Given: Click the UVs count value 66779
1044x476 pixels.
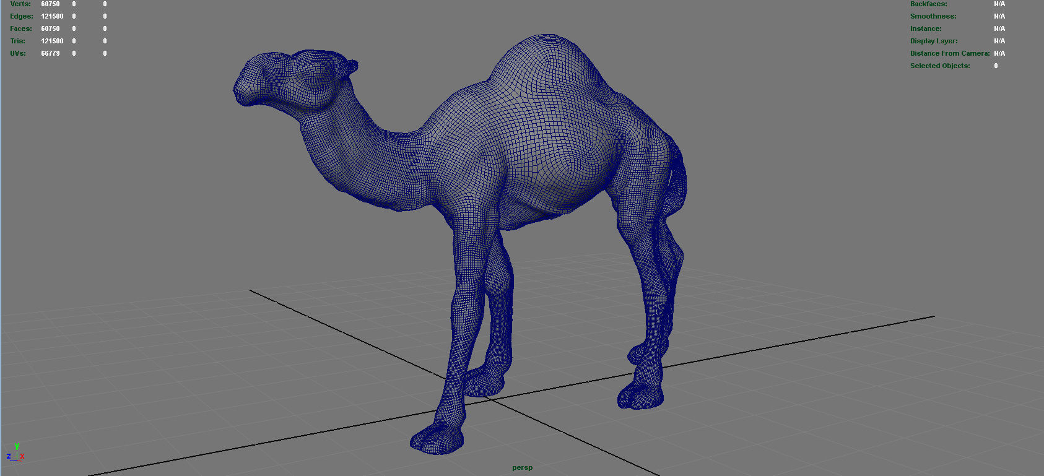Looking at the screenshot, I should [x=50, y=53].
